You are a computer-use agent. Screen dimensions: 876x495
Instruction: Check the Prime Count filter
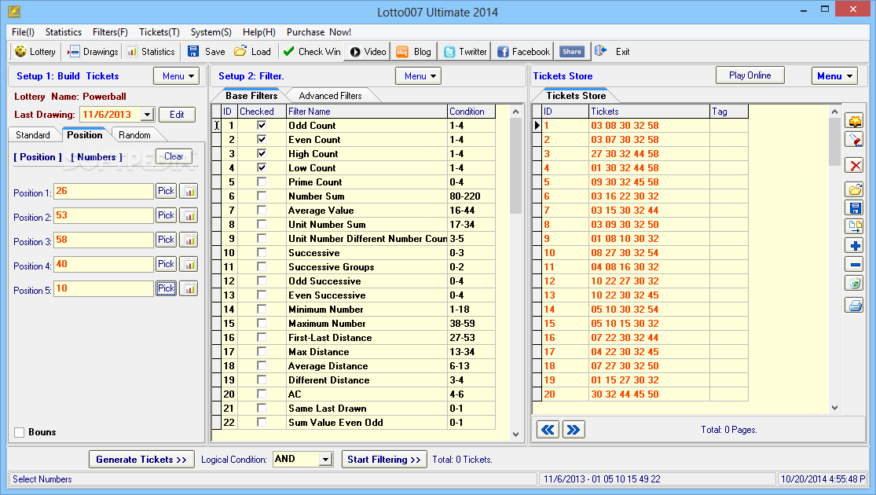pyautogui.click(x=262, y=182)
